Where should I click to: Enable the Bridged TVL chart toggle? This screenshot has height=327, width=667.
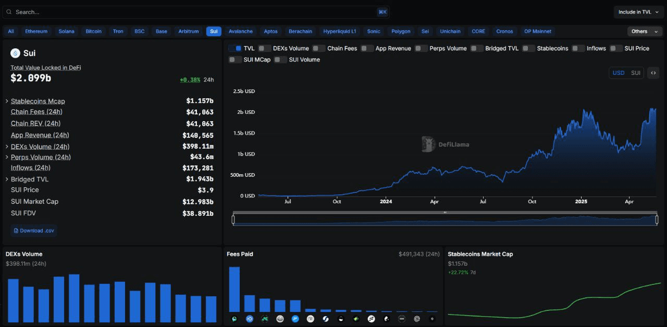click(x=477, y=48)
